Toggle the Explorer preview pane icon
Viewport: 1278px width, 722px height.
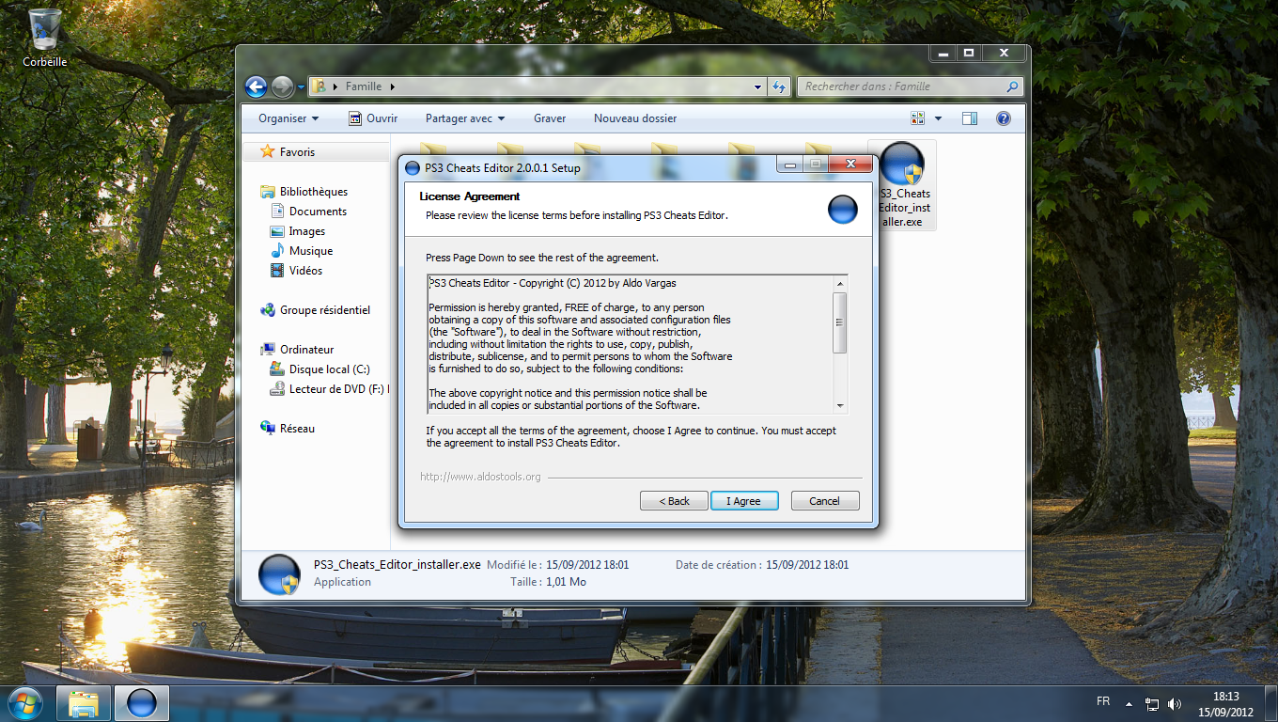coord(970,118)
